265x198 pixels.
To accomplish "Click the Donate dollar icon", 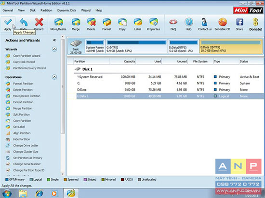I will pos(255,22).
